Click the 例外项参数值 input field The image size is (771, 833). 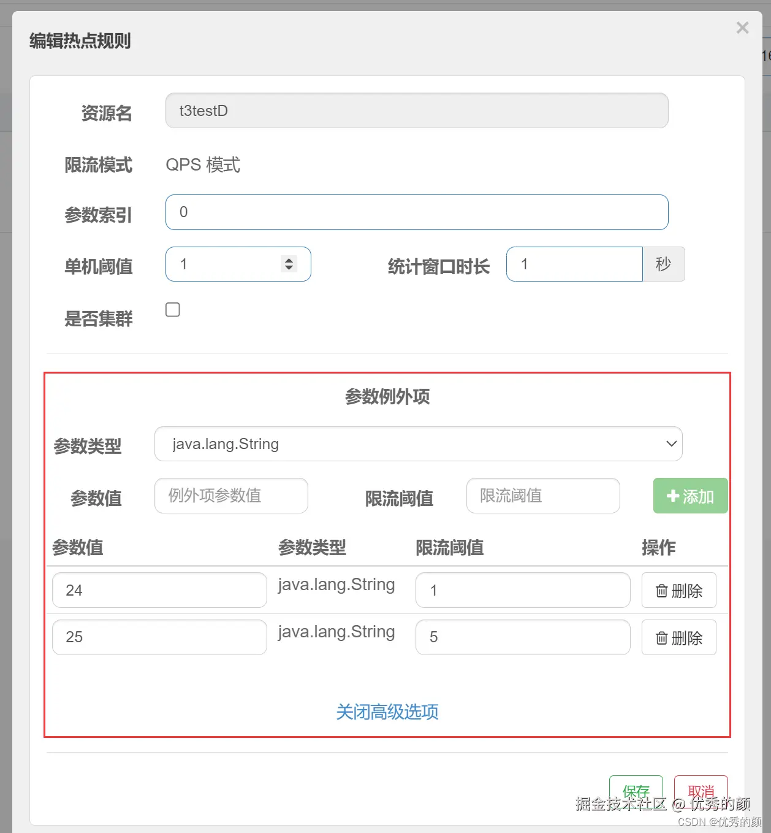click(231, 496)
